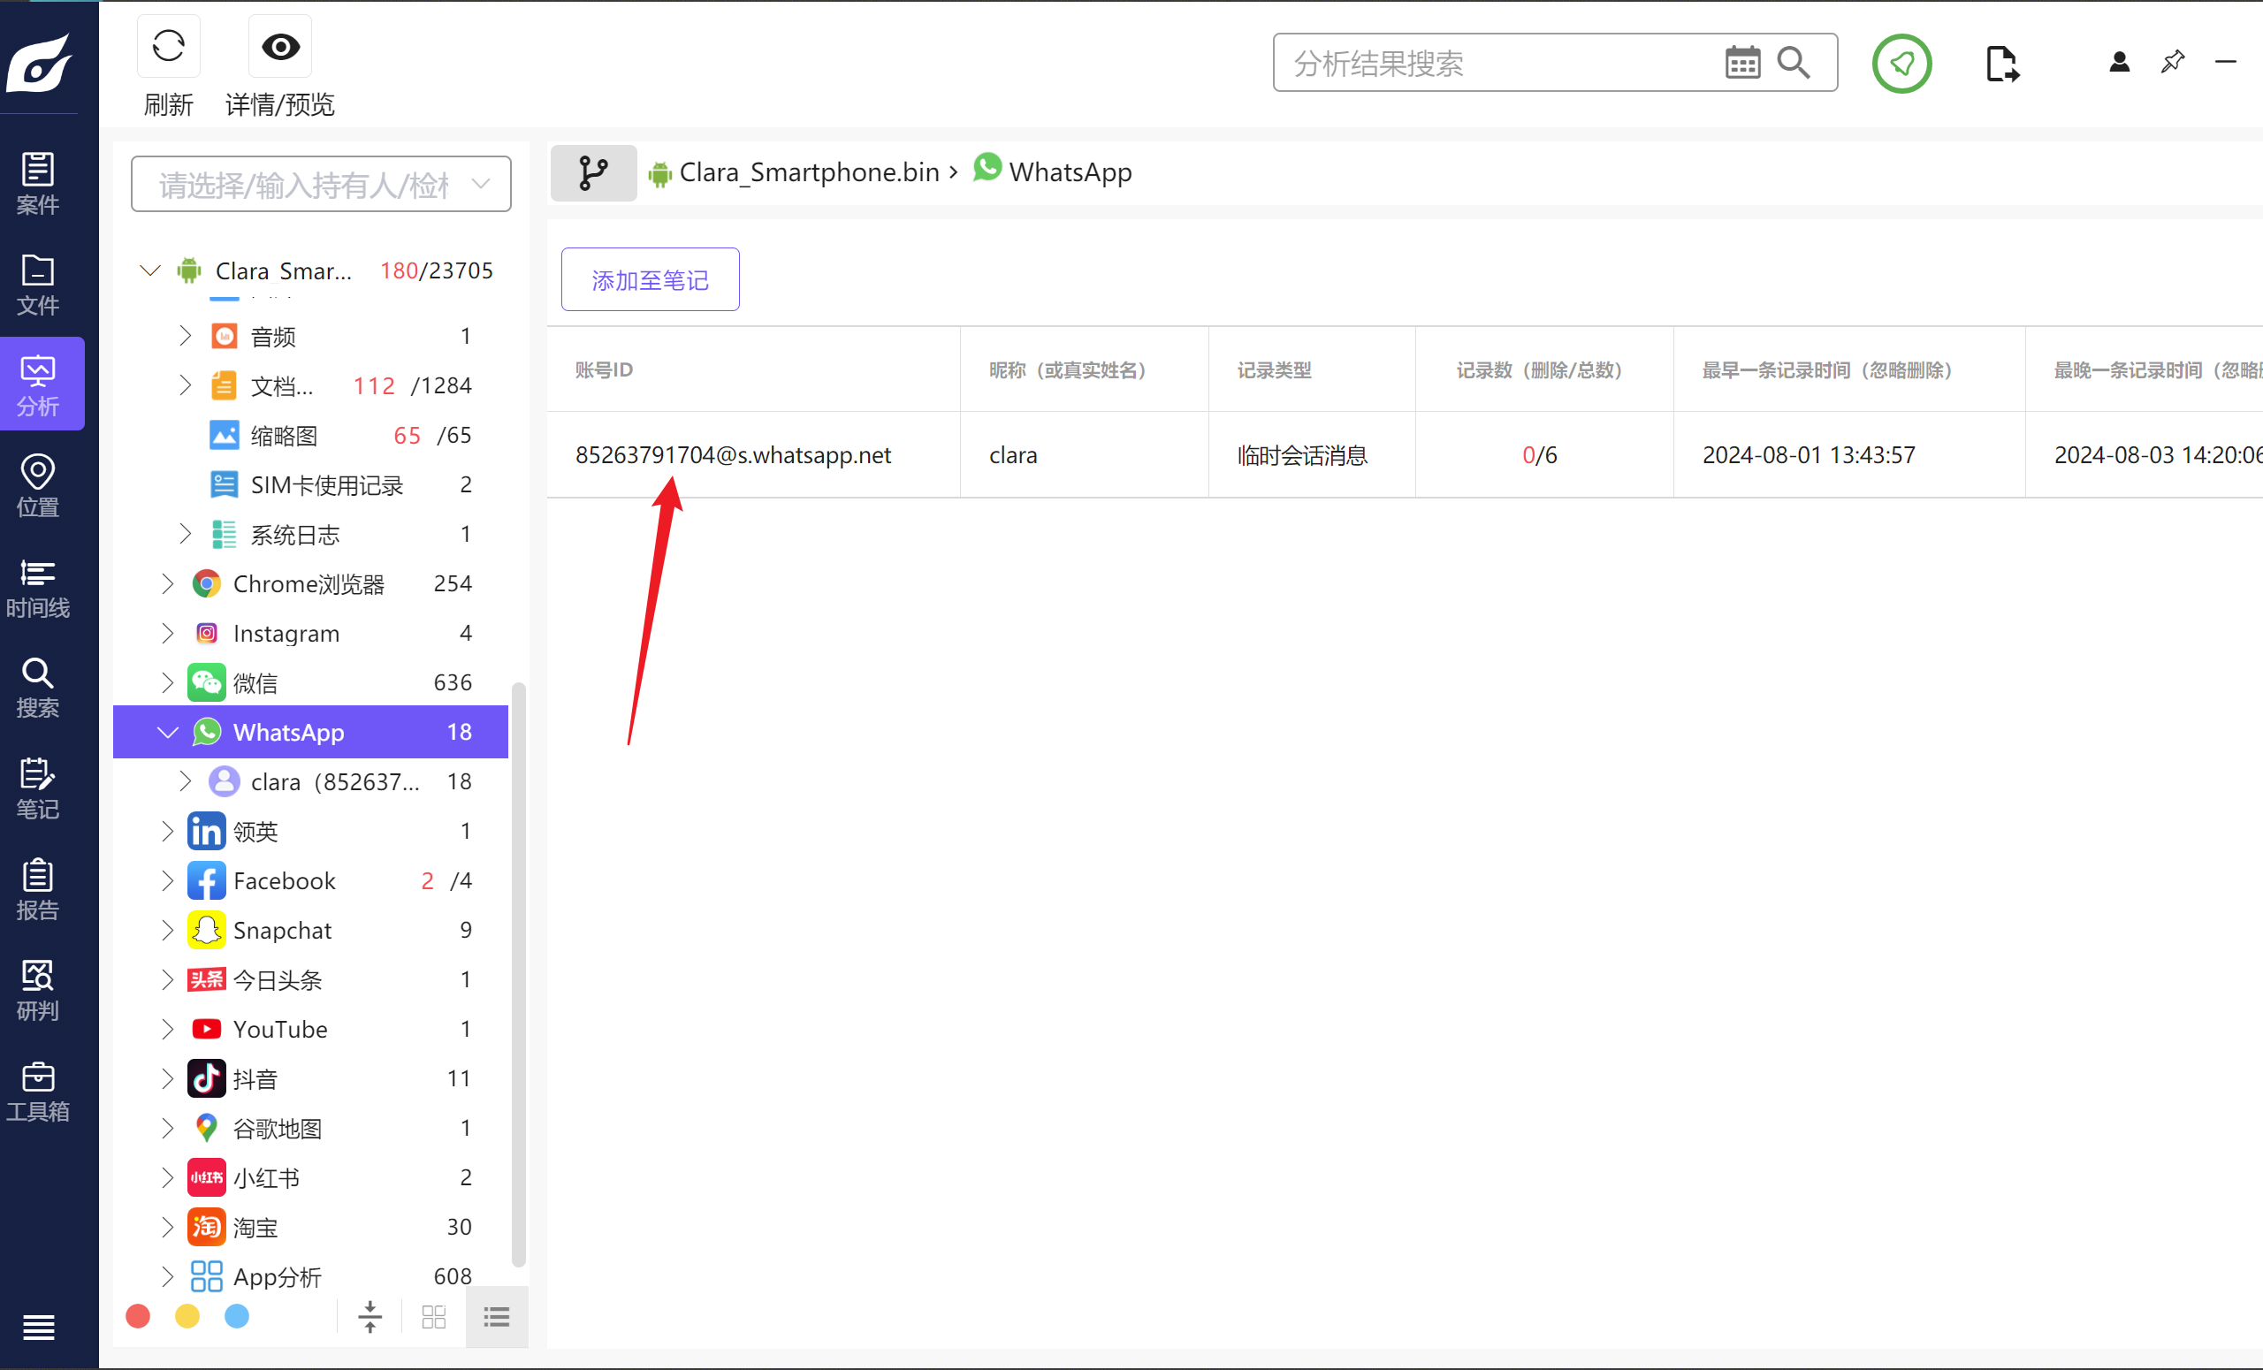Click the export file icon

pos(2000,64)
